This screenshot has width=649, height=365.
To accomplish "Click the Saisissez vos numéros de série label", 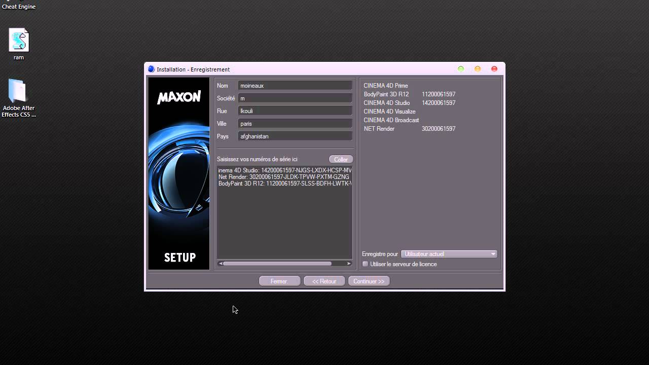I will click(x=257, y=159).
